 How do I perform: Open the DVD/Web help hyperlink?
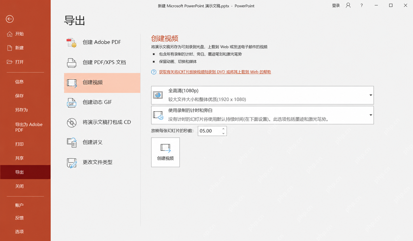[x=215, y=72]
